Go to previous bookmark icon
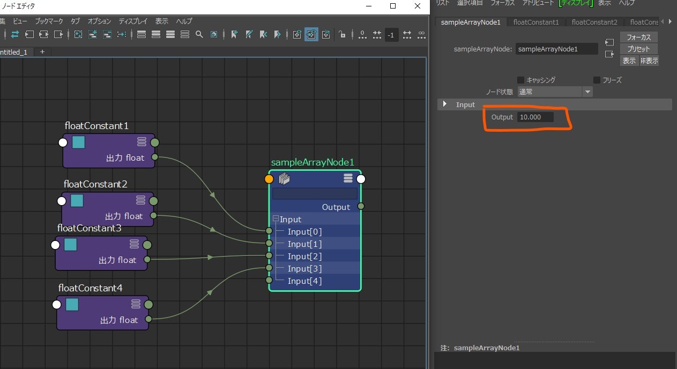The image size is (677, 369). pyautogui.click(x=263, y=34)
